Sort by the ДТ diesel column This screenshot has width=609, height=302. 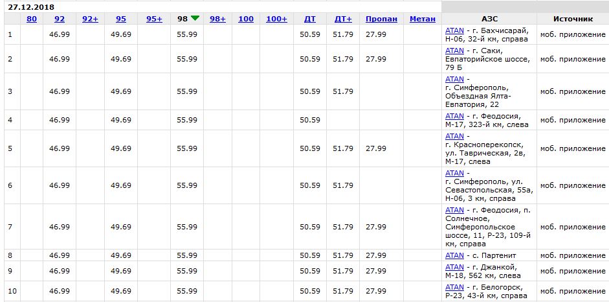pos(310,19)
